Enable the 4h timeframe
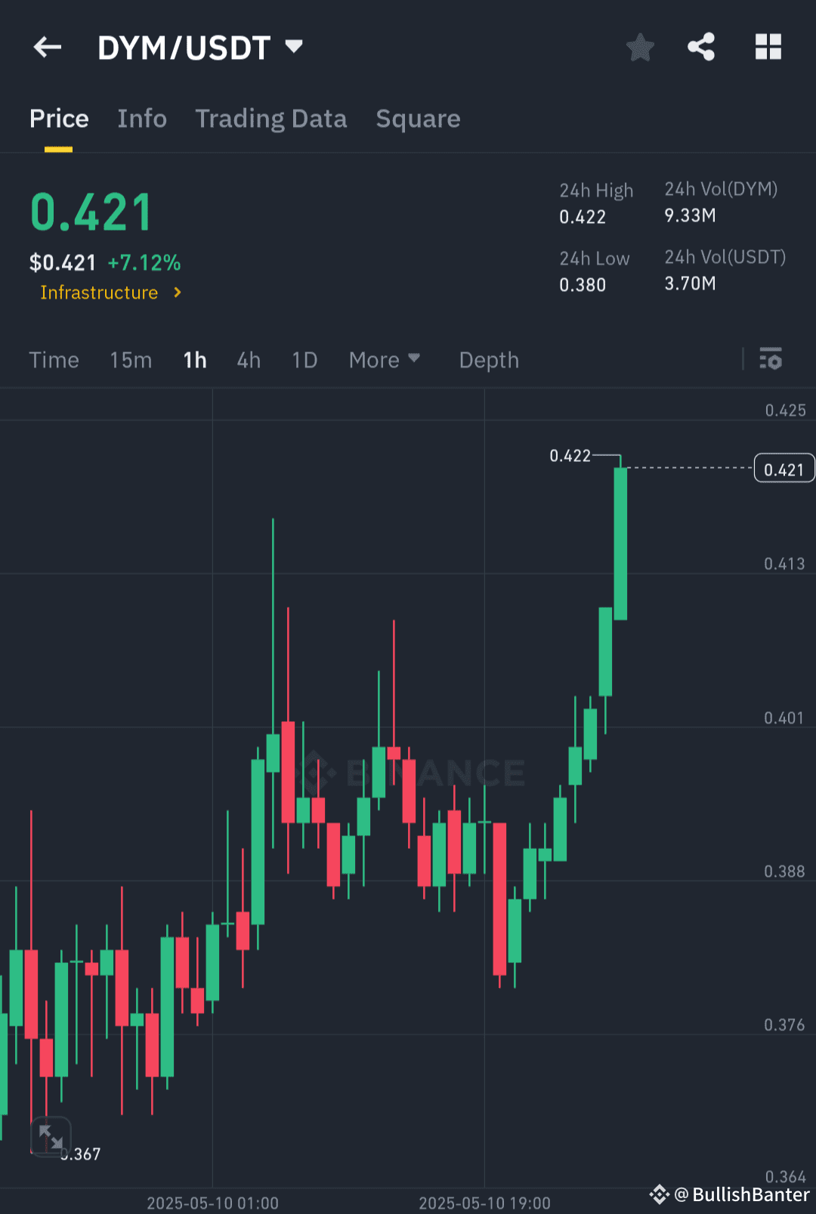816x1214 pixels. click(248, 360)
